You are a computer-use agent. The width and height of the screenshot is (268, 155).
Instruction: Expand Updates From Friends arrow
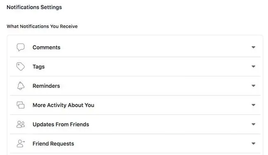coord(253,124)
